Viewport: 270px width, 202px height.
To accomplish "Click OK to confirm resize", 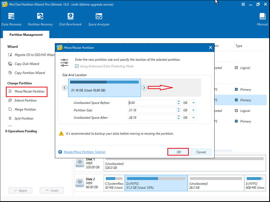I will coord(178,152).
